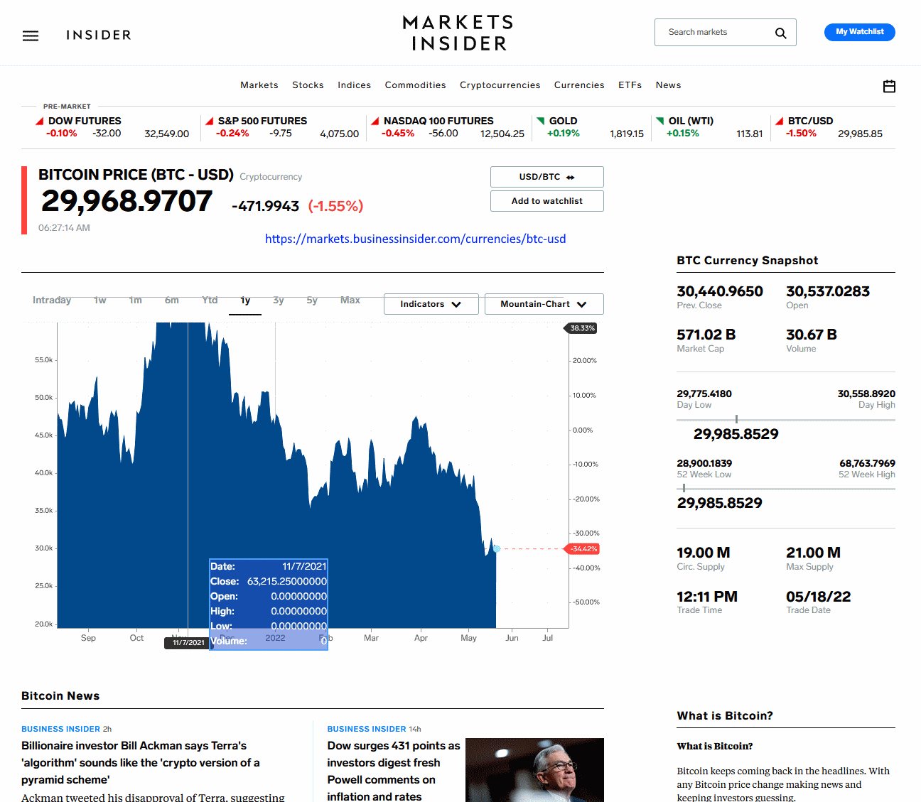This screenshot has height=802, width=921.
Task: Open the Powell article thumbnail image
Action: tap(534, 770)
